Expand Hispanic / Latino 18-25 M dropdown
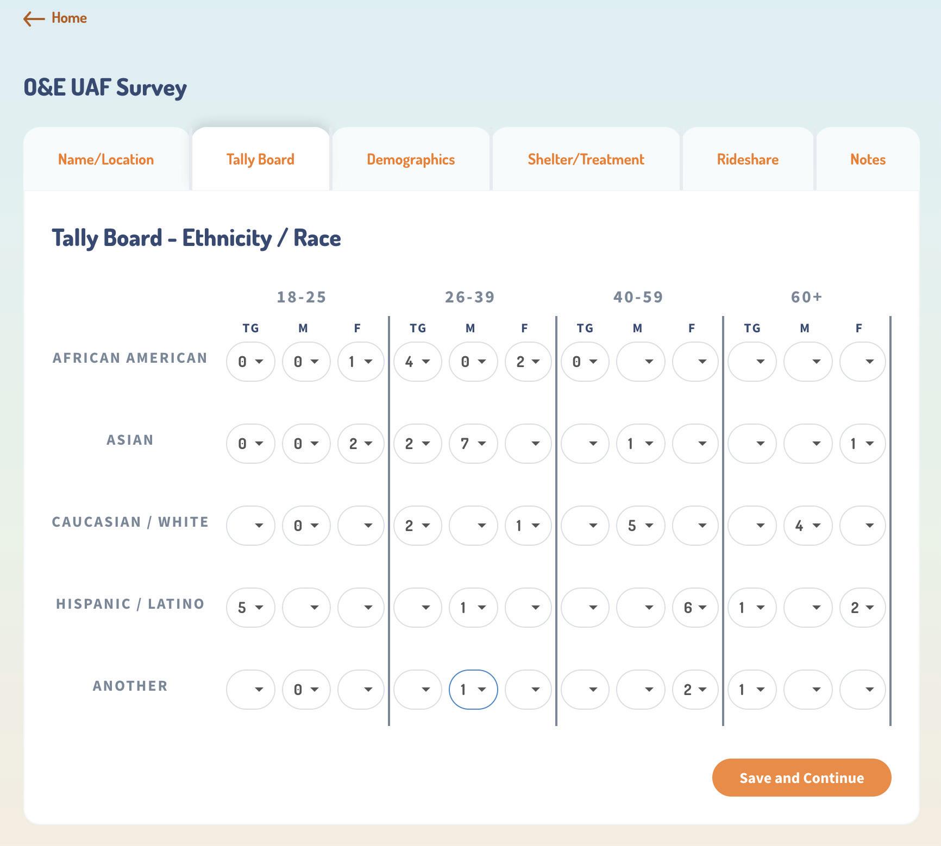This screenshot has width=941, height=846. [x=306, y=608]
